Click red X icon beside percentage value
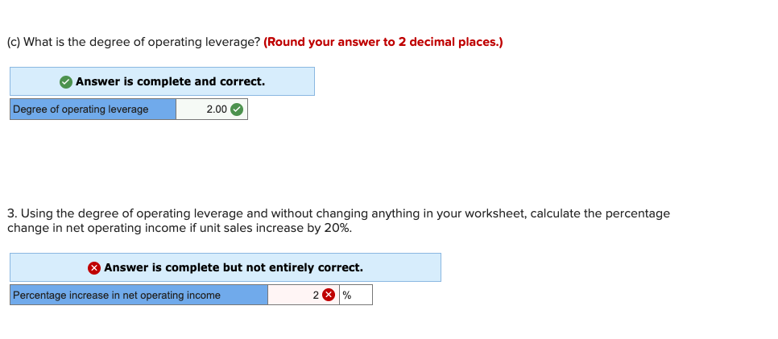This screenshot has width=778, height=339. (329, 296)
